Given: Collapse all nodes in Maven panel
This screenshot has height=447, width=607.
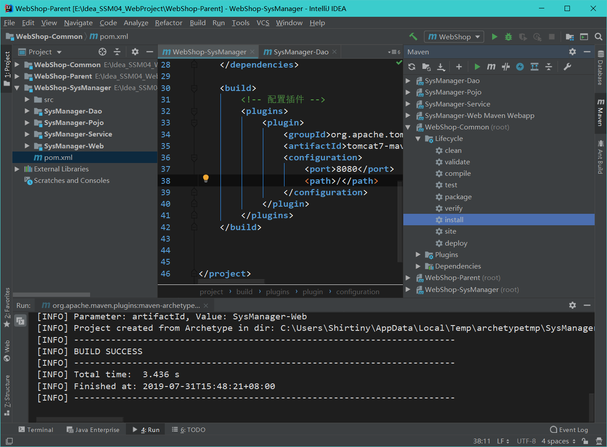Looking at the screenshot, I should tap(549, 67).
